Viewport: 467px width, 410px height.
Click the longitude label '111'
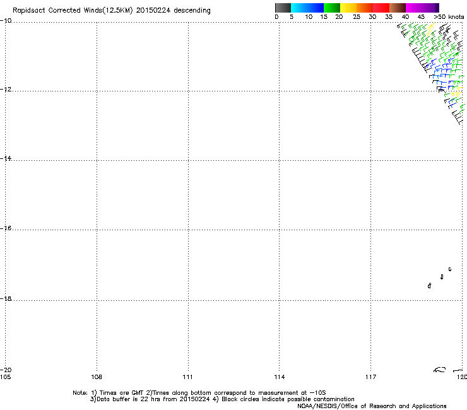188,377
